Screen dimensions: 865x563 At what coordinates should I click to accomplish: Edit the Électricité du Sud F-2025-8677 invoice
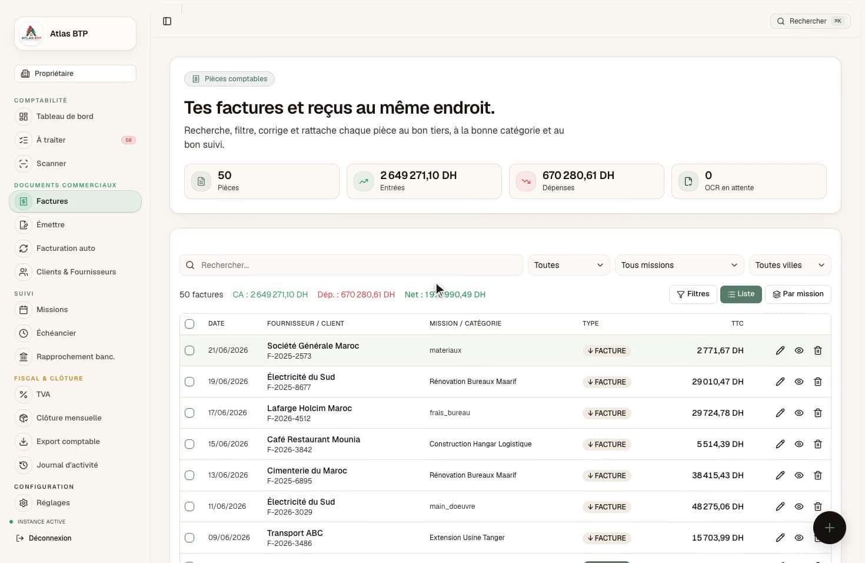780,382
